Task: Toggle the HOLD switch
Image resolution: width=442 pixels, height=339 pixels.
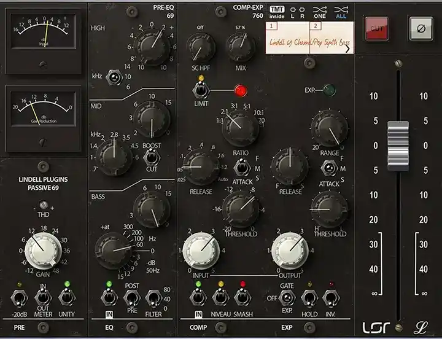Action: (309, 298)
